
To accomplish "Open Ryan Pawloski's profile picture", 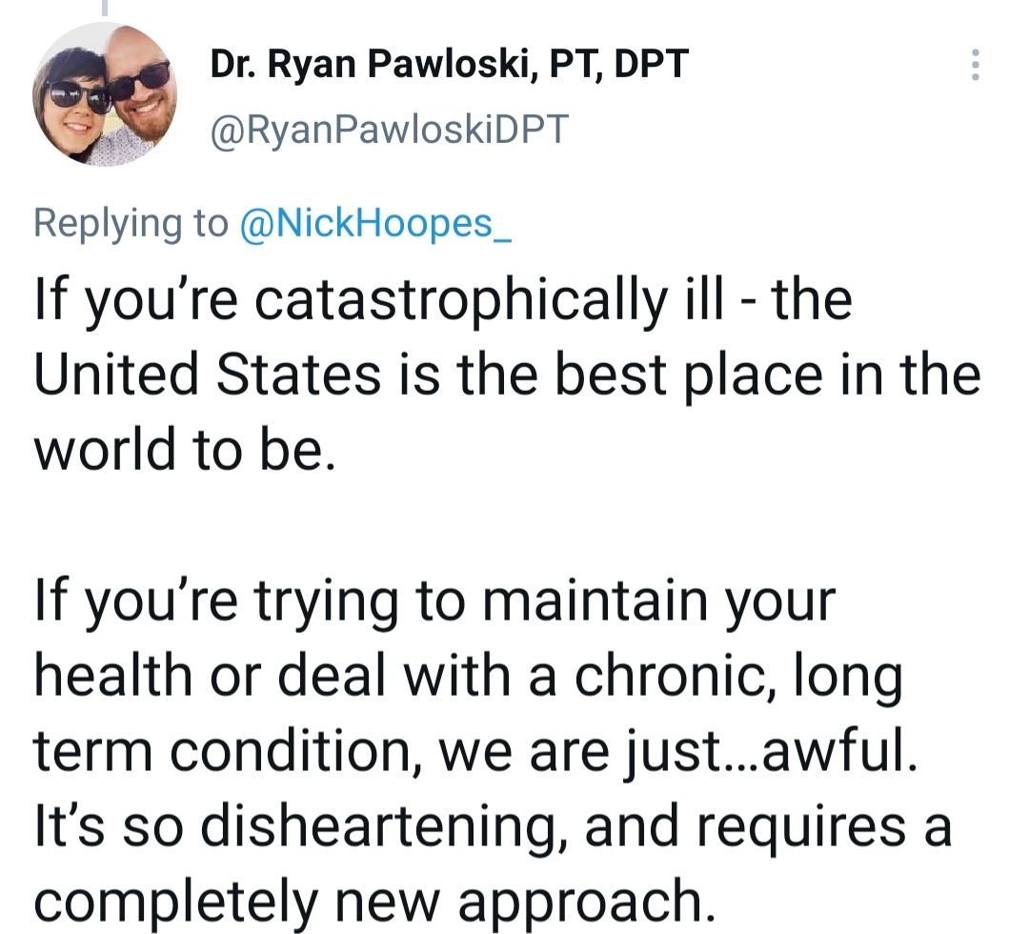I will click(105, 93).
